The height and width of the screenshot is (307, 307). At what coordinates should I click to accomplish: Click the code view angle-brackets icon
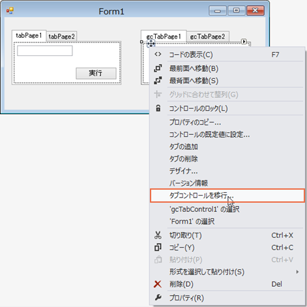(x=158, y=54)
